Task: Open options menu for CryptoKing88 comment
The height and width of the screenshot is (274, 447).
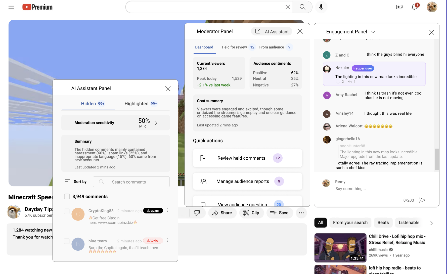Action: (167, 210)
